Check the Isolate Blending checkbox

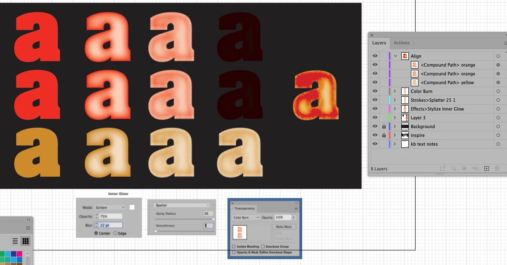tap(234, 247)
